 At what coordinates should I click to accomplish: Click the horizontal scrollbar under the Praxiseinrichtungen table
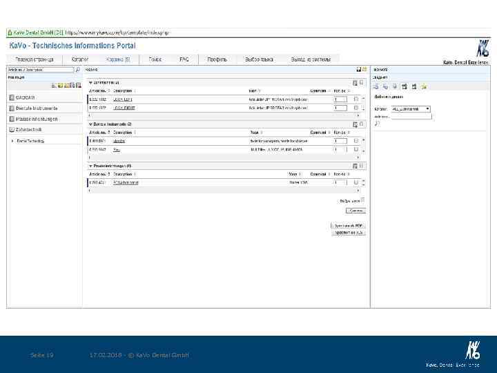pos(224,191)
